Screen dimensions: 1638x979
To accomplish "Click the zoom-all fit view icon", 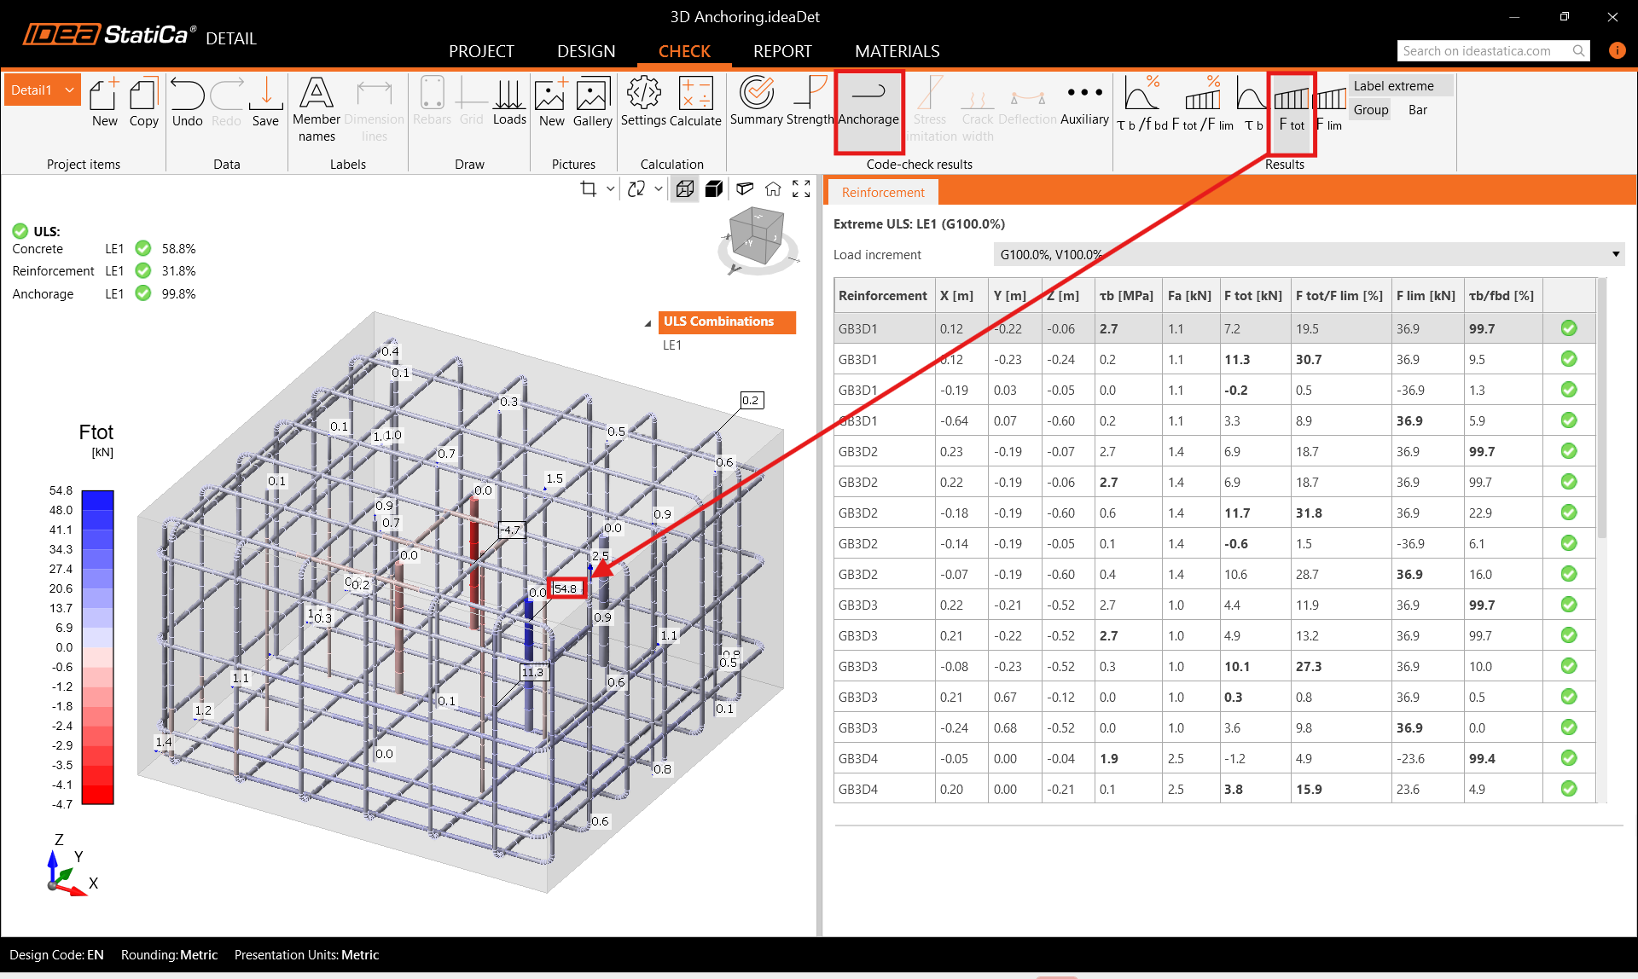I will point(801,188).
